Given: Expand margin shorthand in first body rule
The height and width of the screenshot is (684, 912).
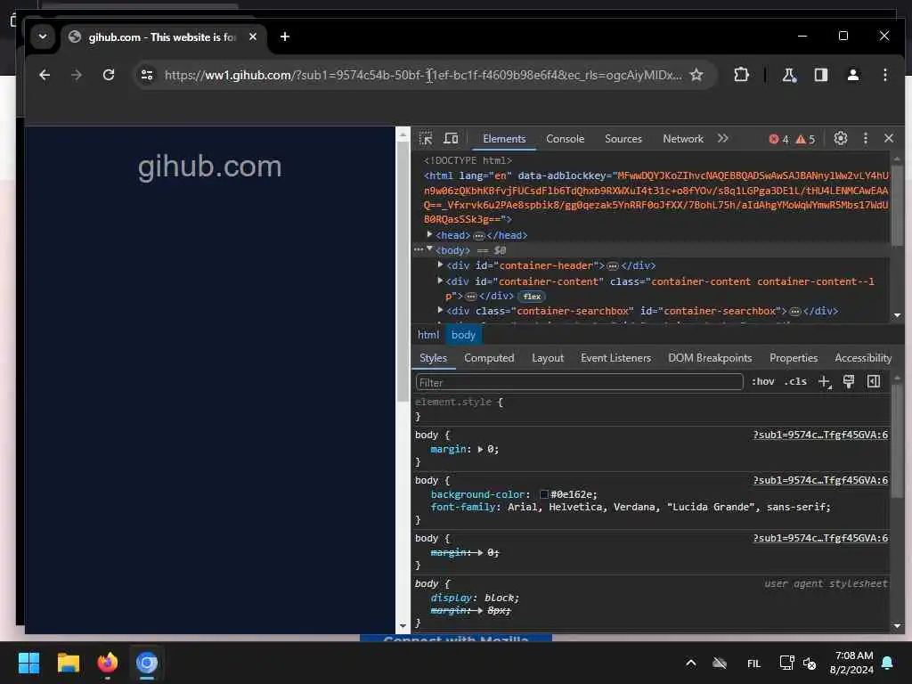Looking at the screenshot, I should (x=480, y=450).
